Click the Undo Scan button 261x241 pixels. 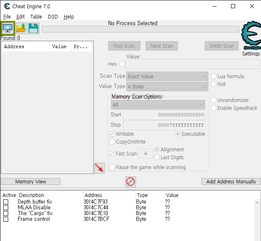tap(222, 46)
